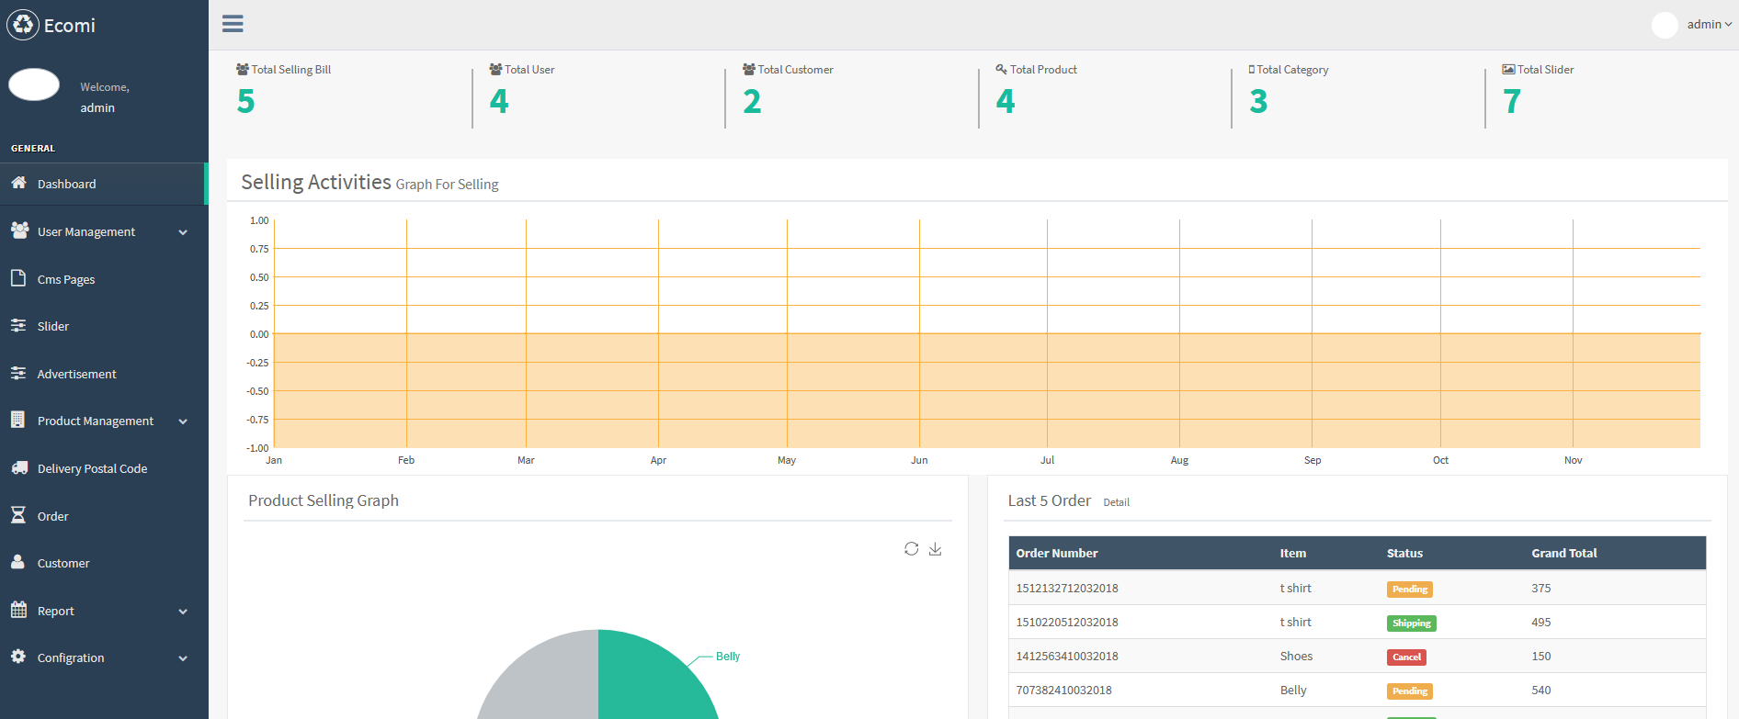Image resolution: width=1739 pixels, height=719 pixels.
Task: Click the Status column header
Action: pyautogui.click(x=1404, y=553)
